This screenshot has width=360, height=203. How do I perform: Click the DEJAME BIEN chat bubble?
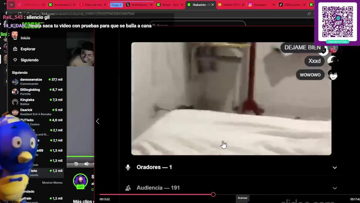pyautogui.click(x=302, y=47)
